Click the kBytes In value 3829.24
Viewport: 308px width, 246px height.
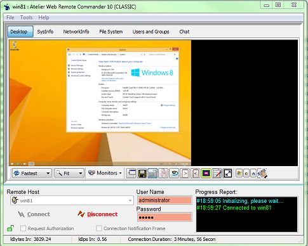click(x=43, y=239)
